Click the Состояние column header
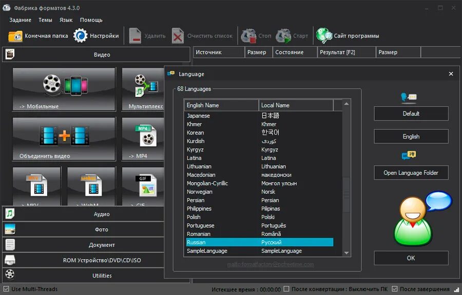The width and height of the screenshot is (462, 295). point(295,52)
